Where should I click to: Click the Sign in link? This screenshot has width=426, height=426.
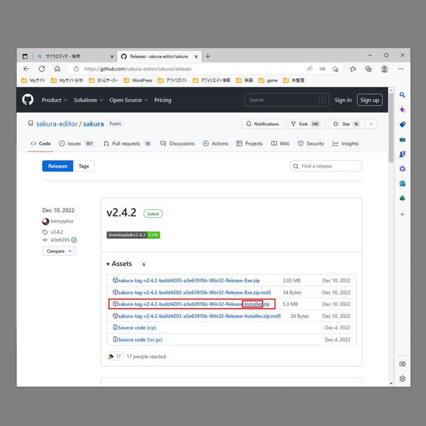(x=343, y=100)
